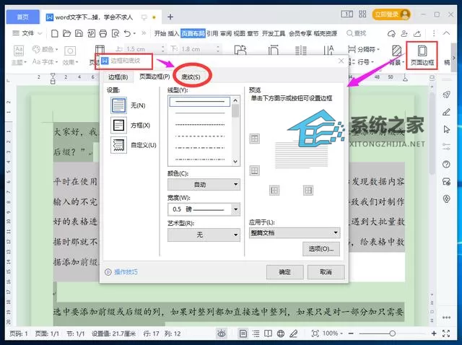Expand the 应用于(L) apply-to dropdown
This screenshot has height=345, width=462.
coord(295,232)
